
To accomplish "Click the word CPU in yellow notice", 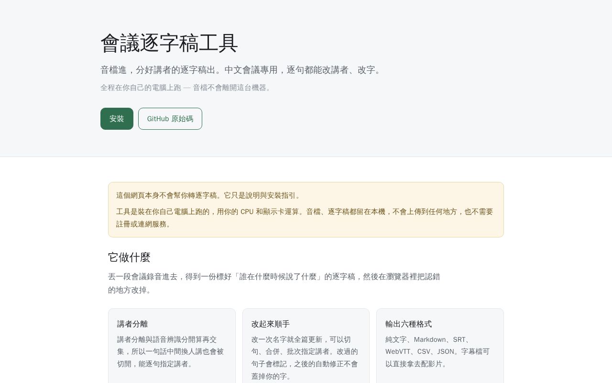I will coord(247,212).
